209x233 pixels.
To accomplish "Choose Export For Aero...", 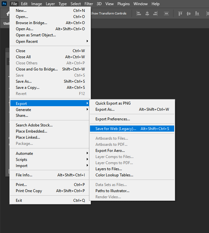I will pos(132,151).
